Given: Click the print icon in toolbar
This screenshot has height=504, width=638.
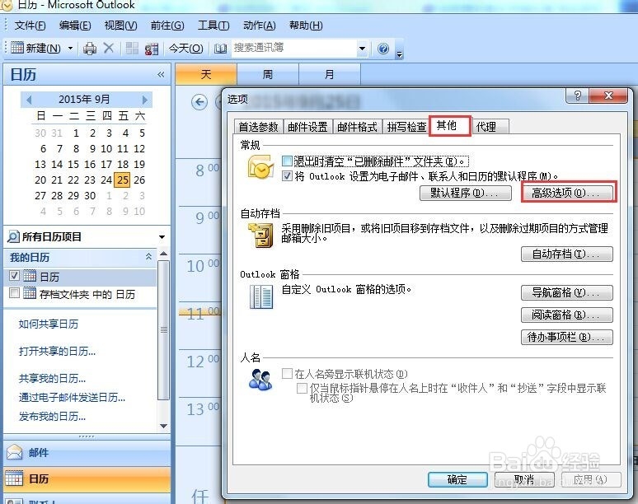Looking at the screenshot, I should pyautogui.click(x=90, y=49).
